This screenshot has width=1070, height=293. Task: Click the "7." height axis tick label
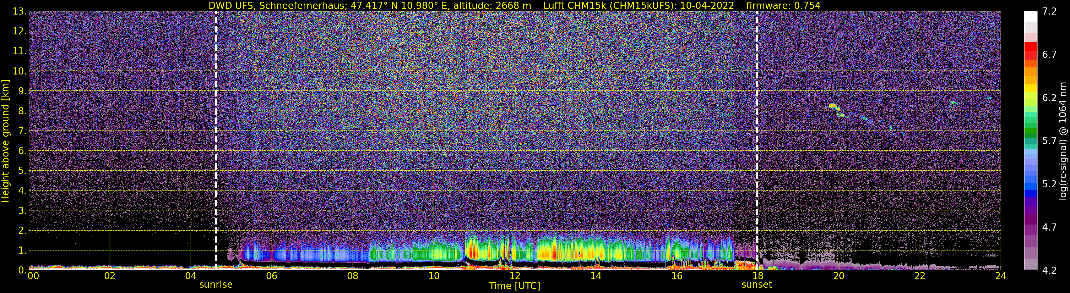click(x=22, y=131)
